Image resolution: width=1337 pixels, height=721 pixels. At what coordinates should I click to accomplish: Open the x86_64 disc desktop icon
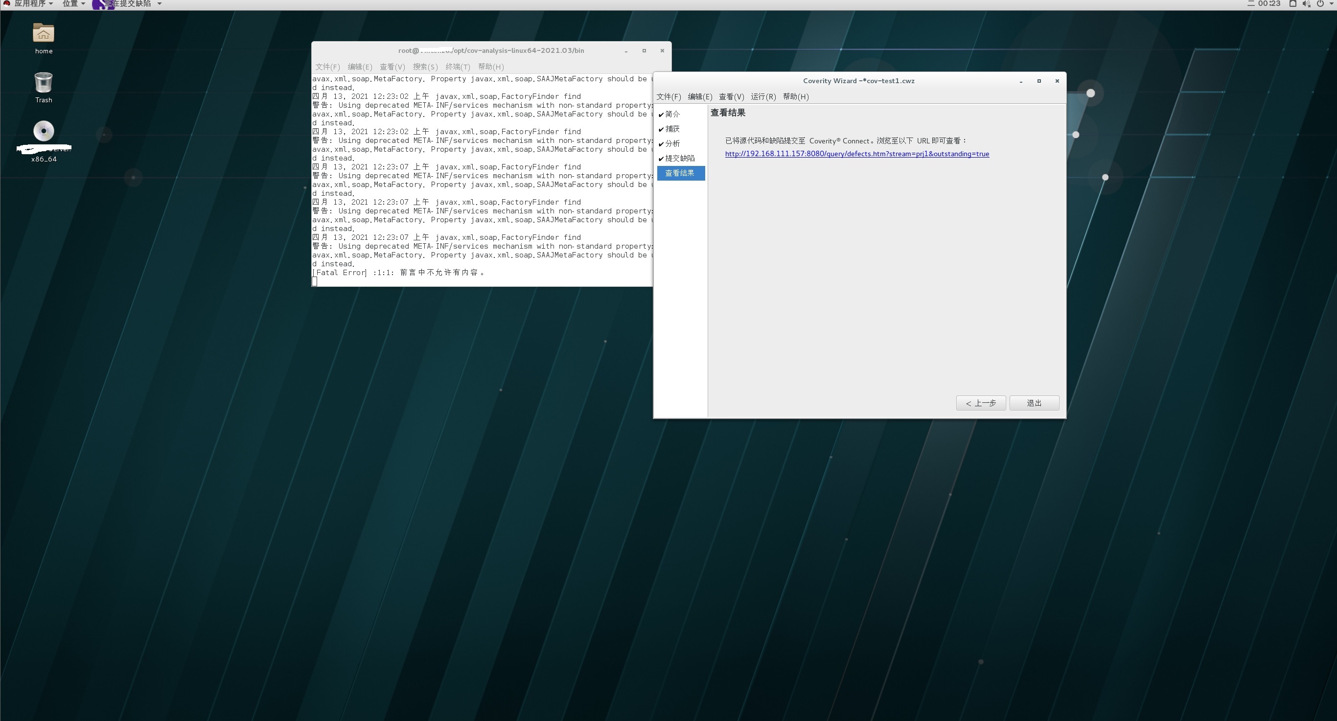point(44,132)
